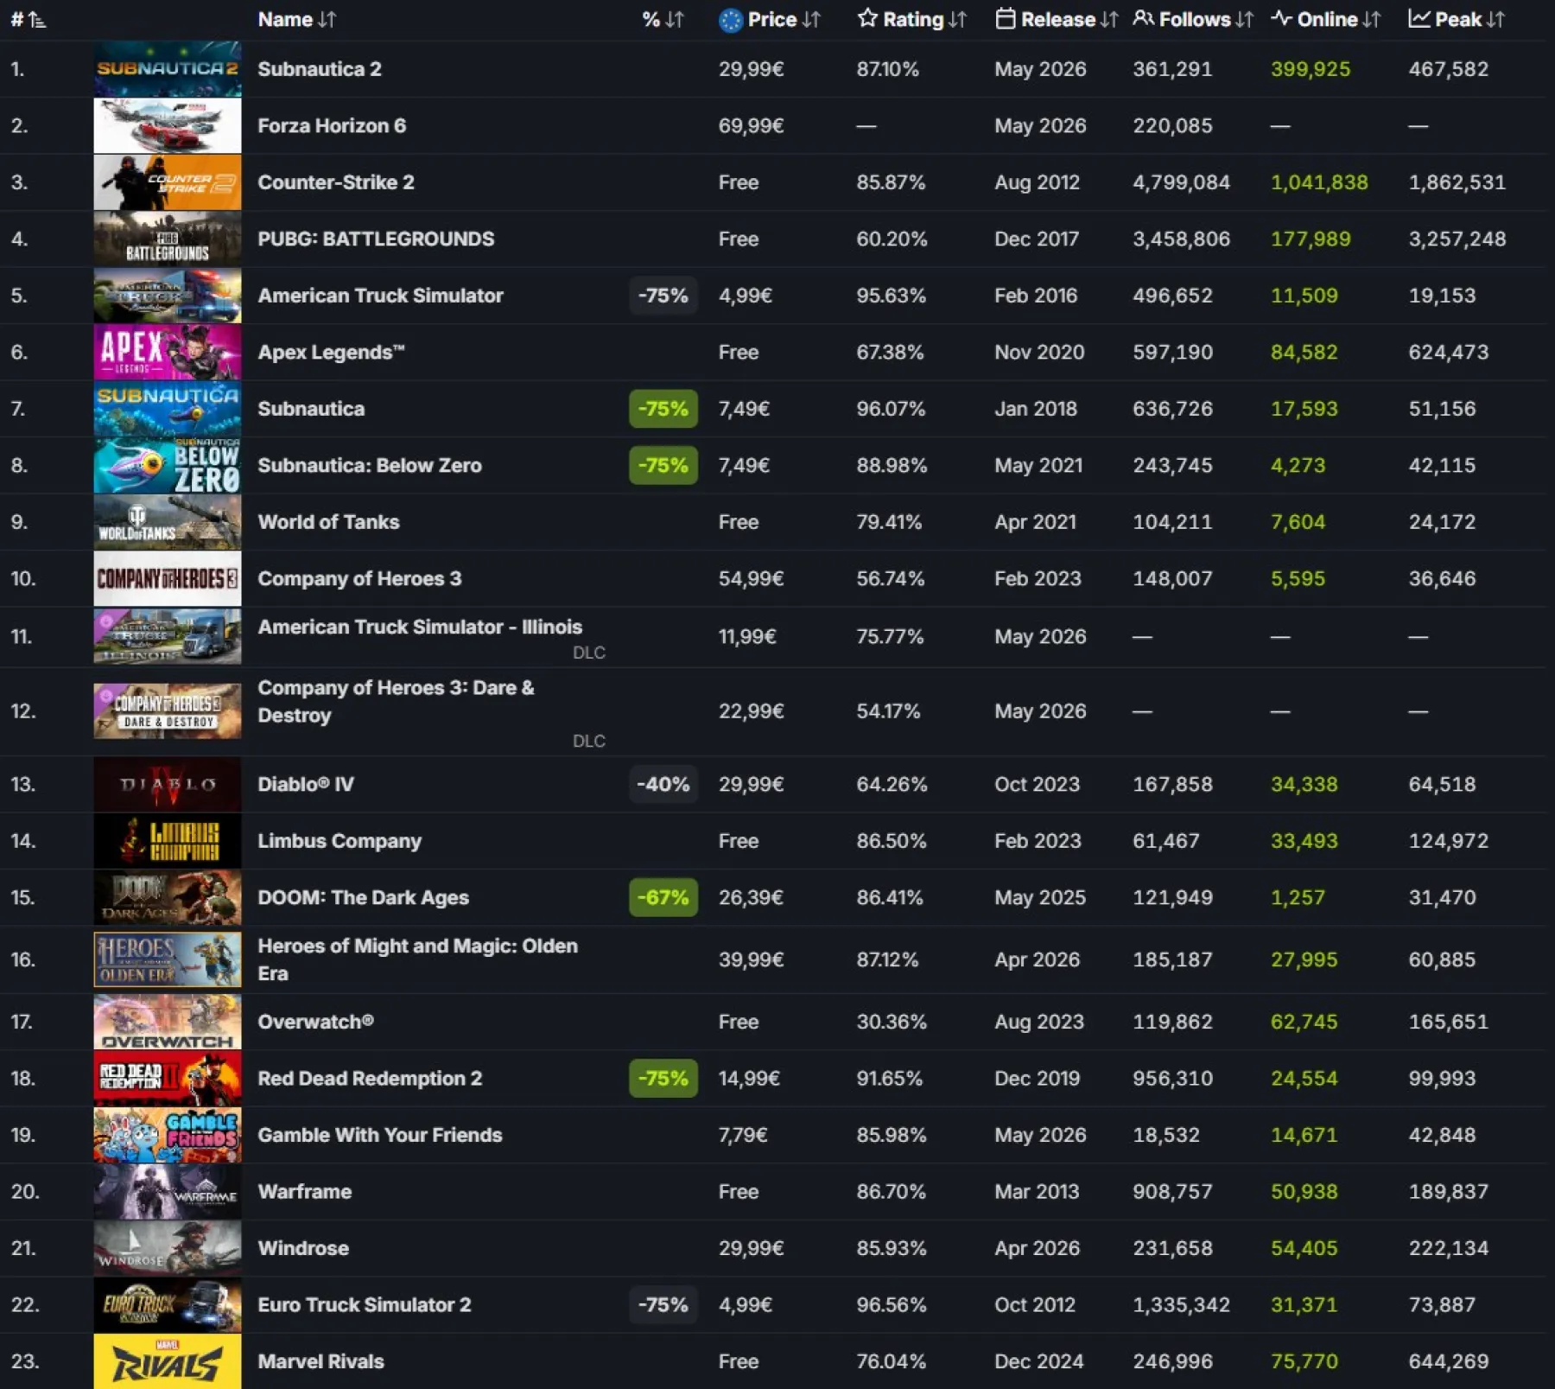Select online count 1,041,838 for Counter-Strike 2

[1319, 182]
